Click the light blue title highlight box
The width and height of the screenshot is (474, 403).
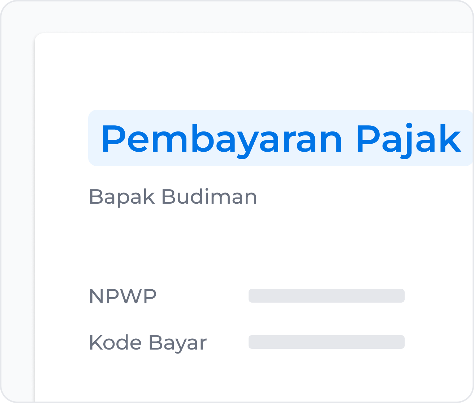280,138
